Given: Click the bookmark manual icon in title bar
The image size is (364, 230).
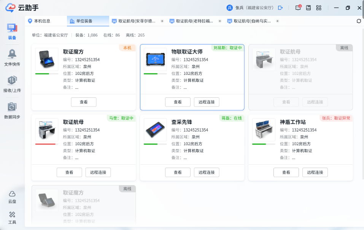Looking at the screenshot, I should (308, 8).
